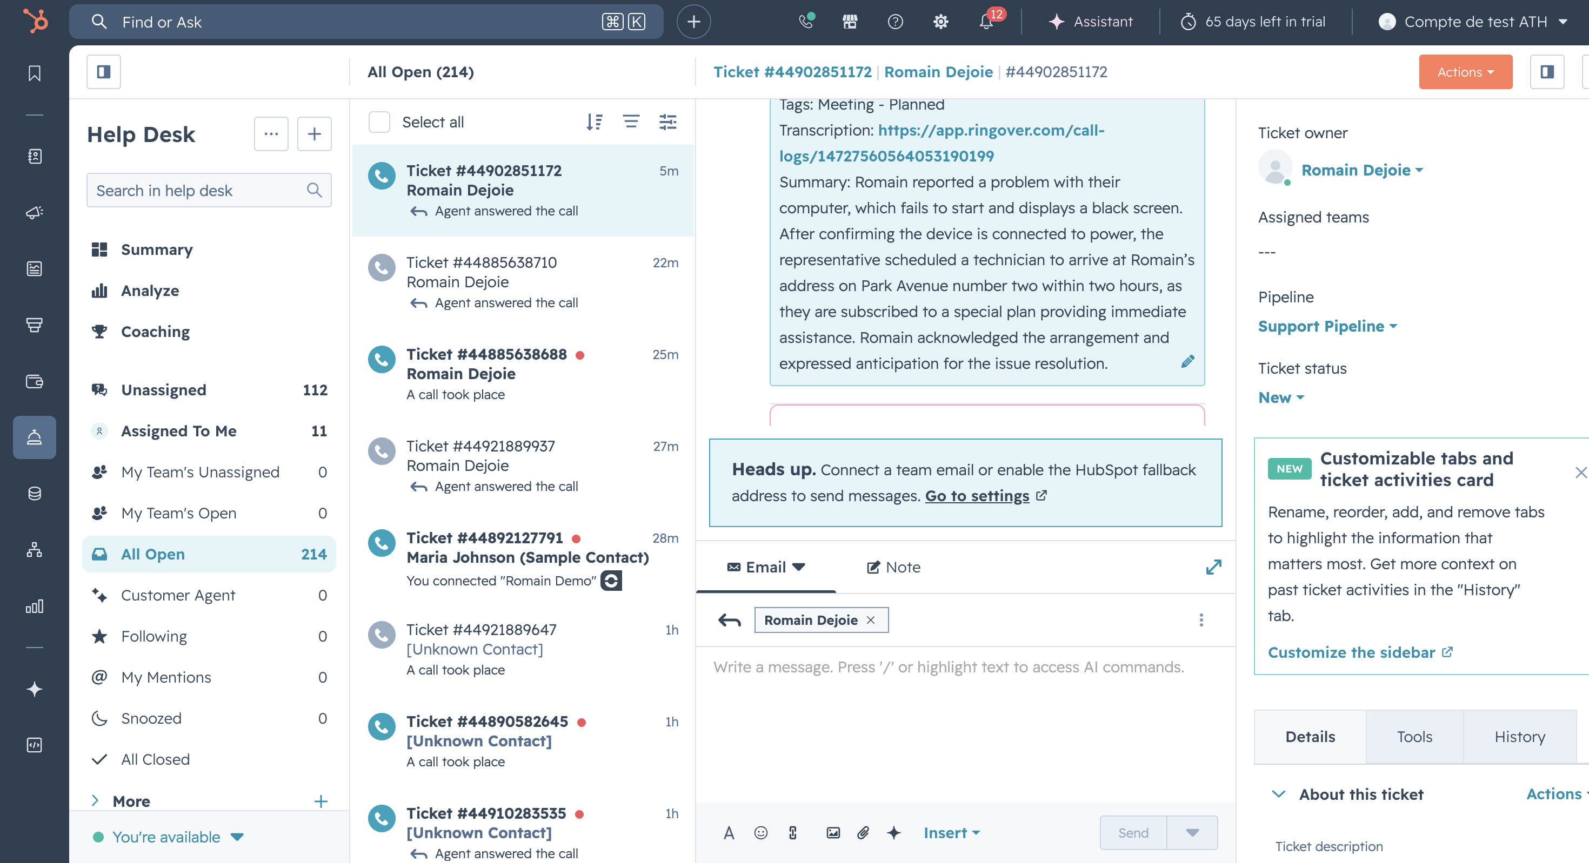Open the ticket list filter sliders icon

(667, 122)
